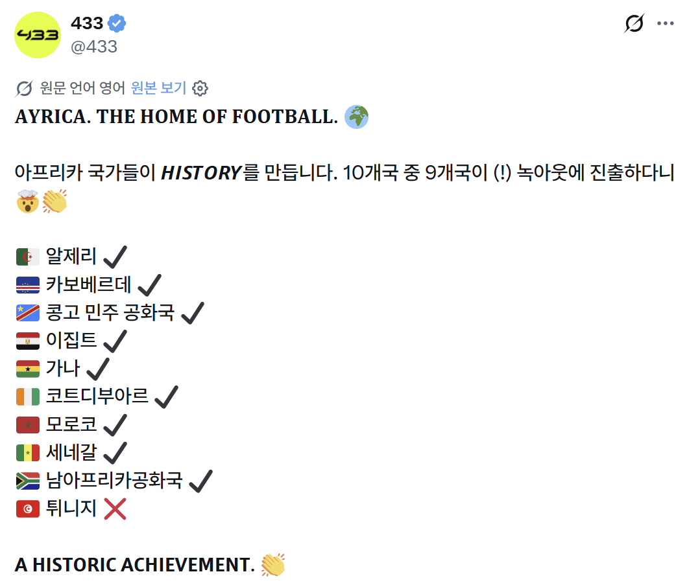Click the 원본 보기 link
689x585 pixels.
[x=159, y=87]
